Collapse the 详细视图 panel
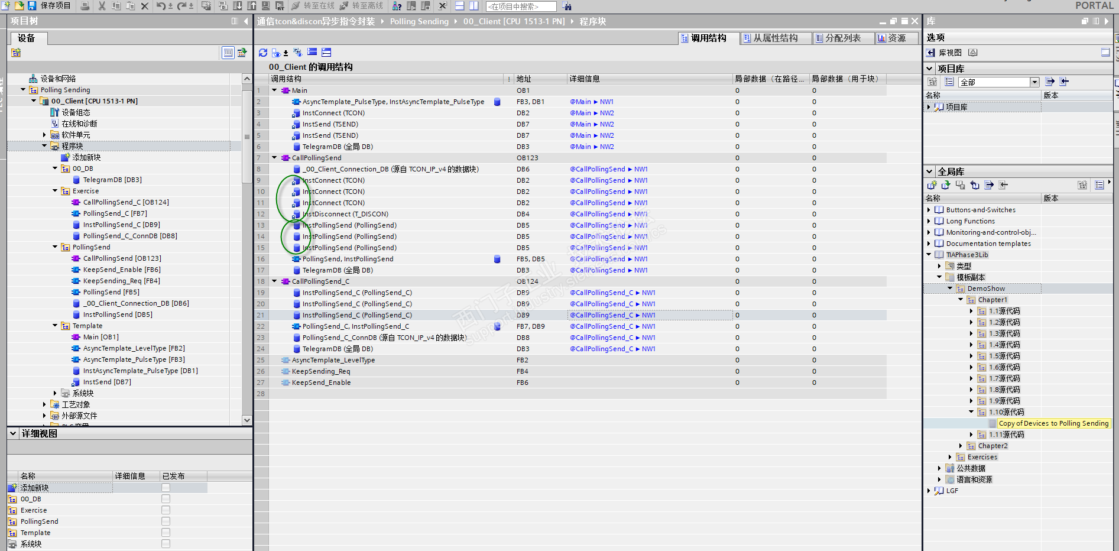The width and height of the screenshot is (1119, 551). (x=13, y=433)
